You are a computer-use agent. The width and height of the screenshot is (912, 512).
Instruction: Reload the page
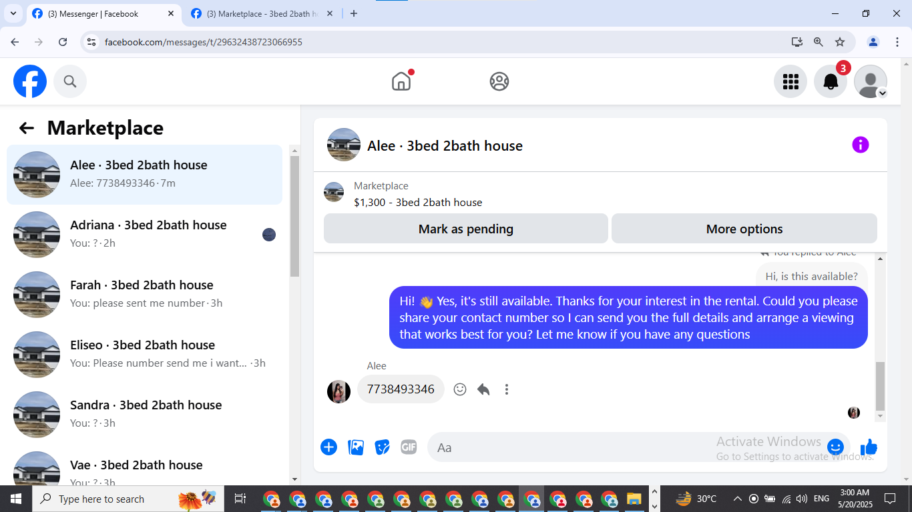point(63,42)
